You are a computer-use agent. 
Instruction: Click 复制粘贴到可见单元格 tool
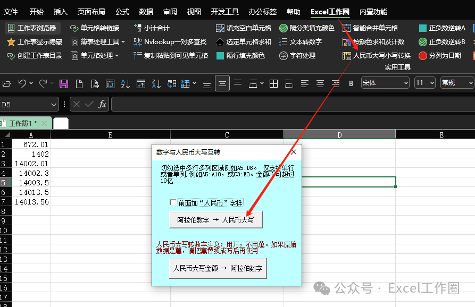(x=171, y=56)
